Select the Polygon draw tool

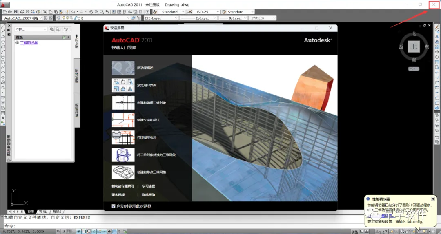[x=3, y=42]
